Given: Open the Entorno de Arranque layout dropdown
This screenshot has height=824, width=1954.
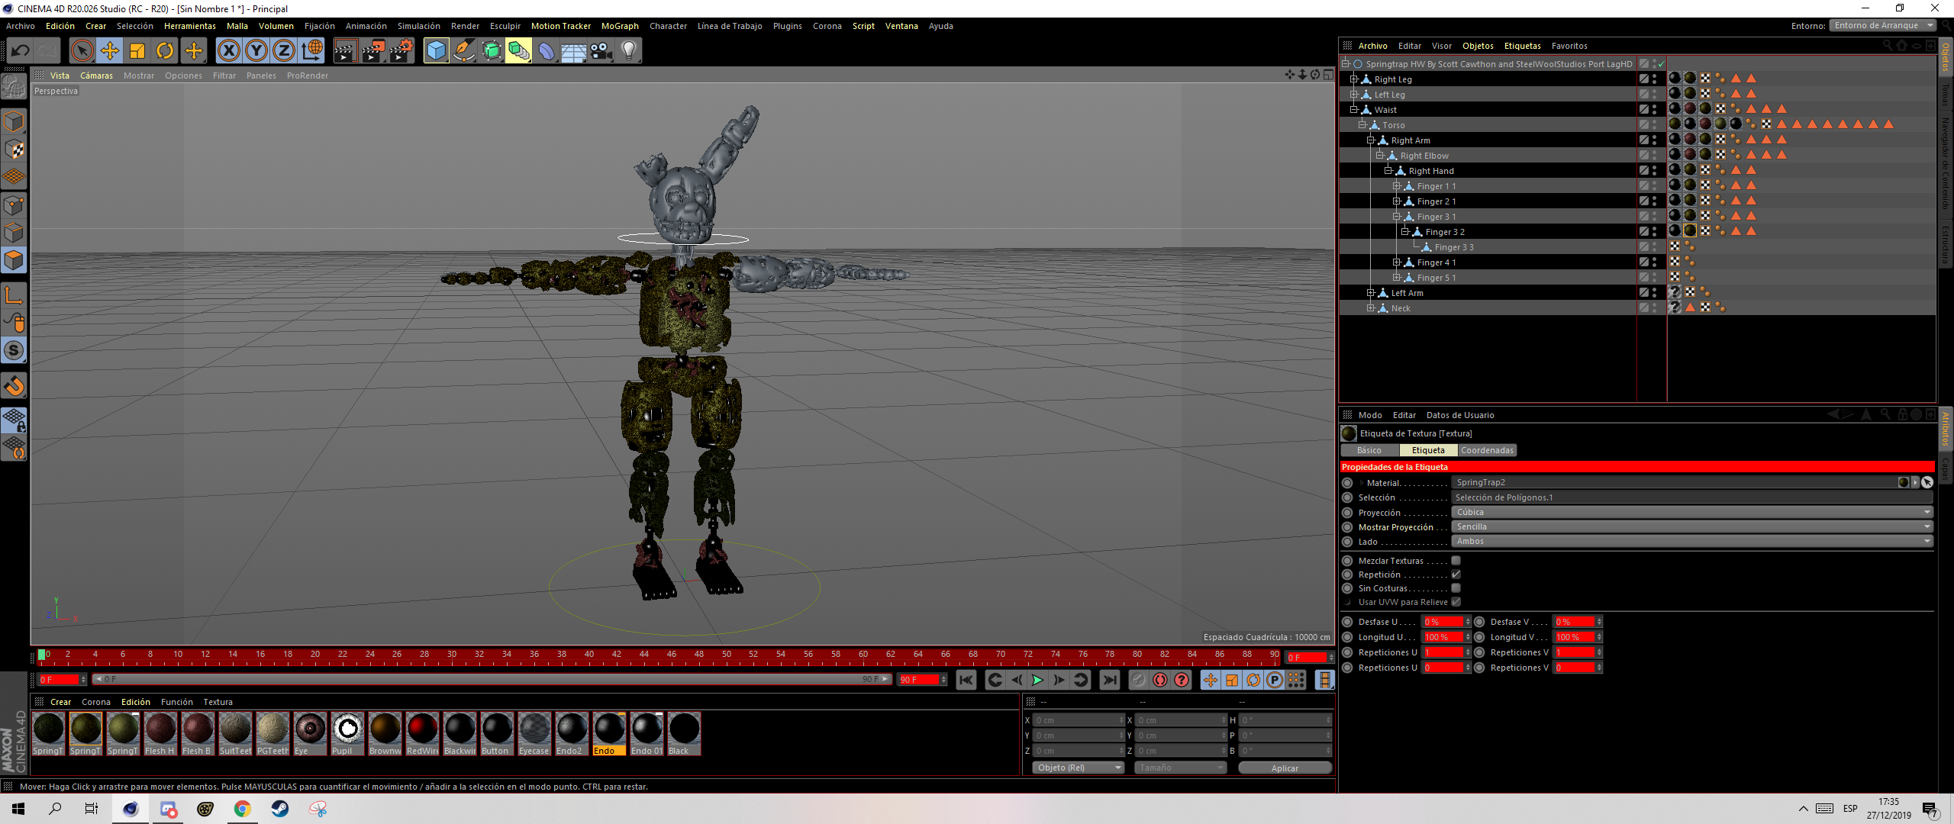Looking at the screenshot, I should coord(1883,25).
